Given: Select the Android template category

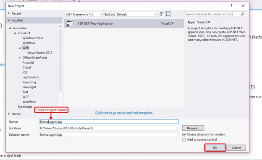Looking at the screenshot, I should 28,62.
